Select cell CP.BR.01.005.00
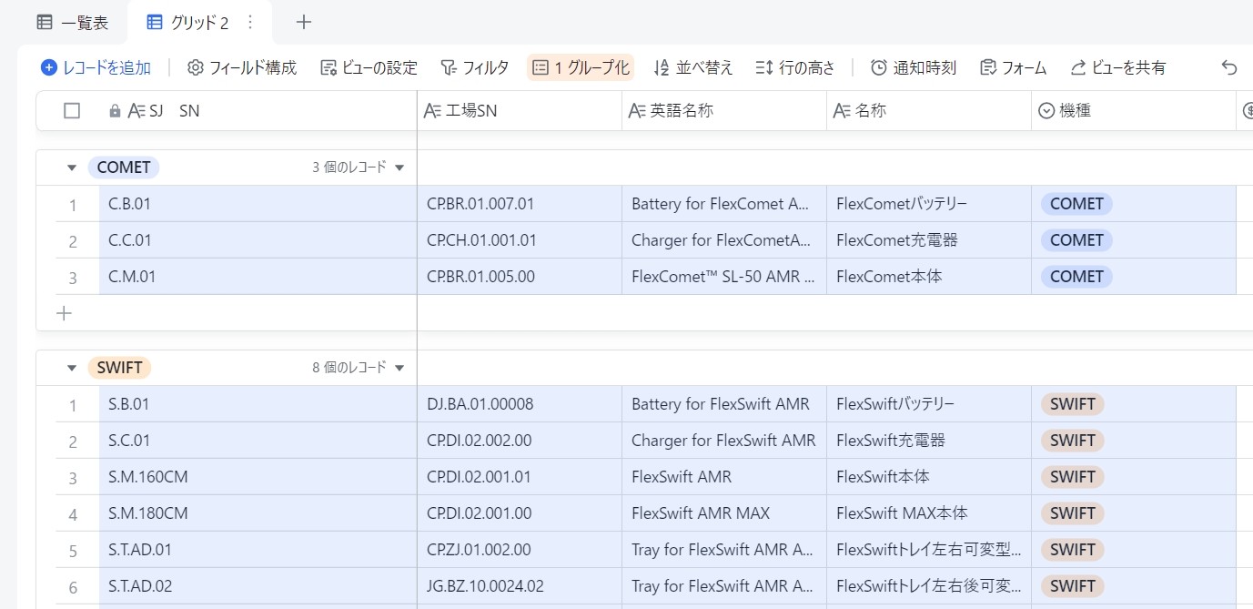This screenshot has width=1253, height=609. pos(520,277)
